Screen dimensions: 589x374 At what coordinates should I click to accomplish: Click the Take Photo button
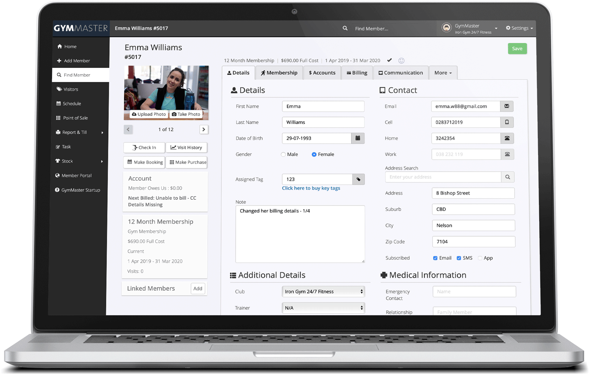coord(186,115)
